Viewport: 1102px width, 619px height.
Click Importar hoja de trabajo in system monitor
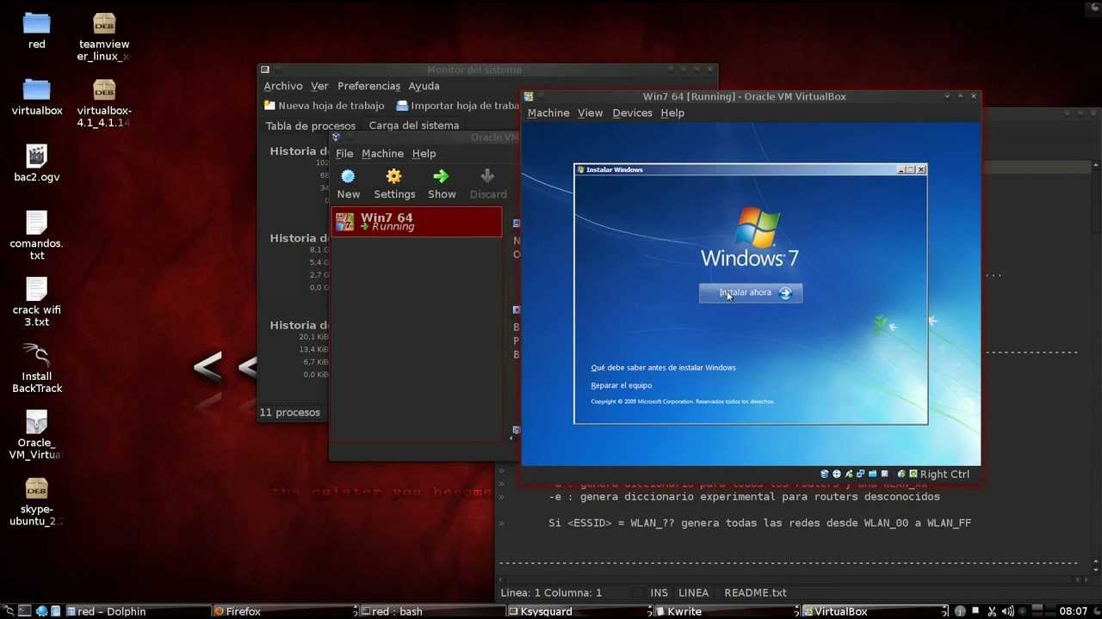458,106
